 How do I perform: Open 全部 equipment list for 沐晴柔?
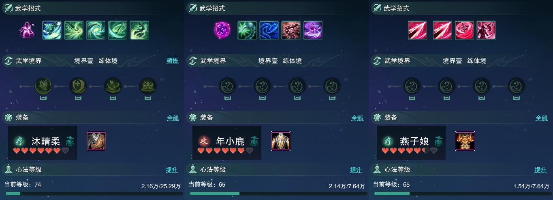pos(173,118)
